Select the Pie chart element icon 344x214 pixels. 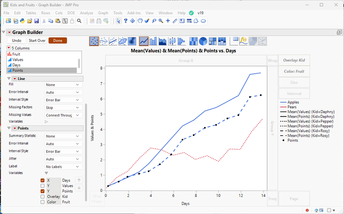coord(203,41)
